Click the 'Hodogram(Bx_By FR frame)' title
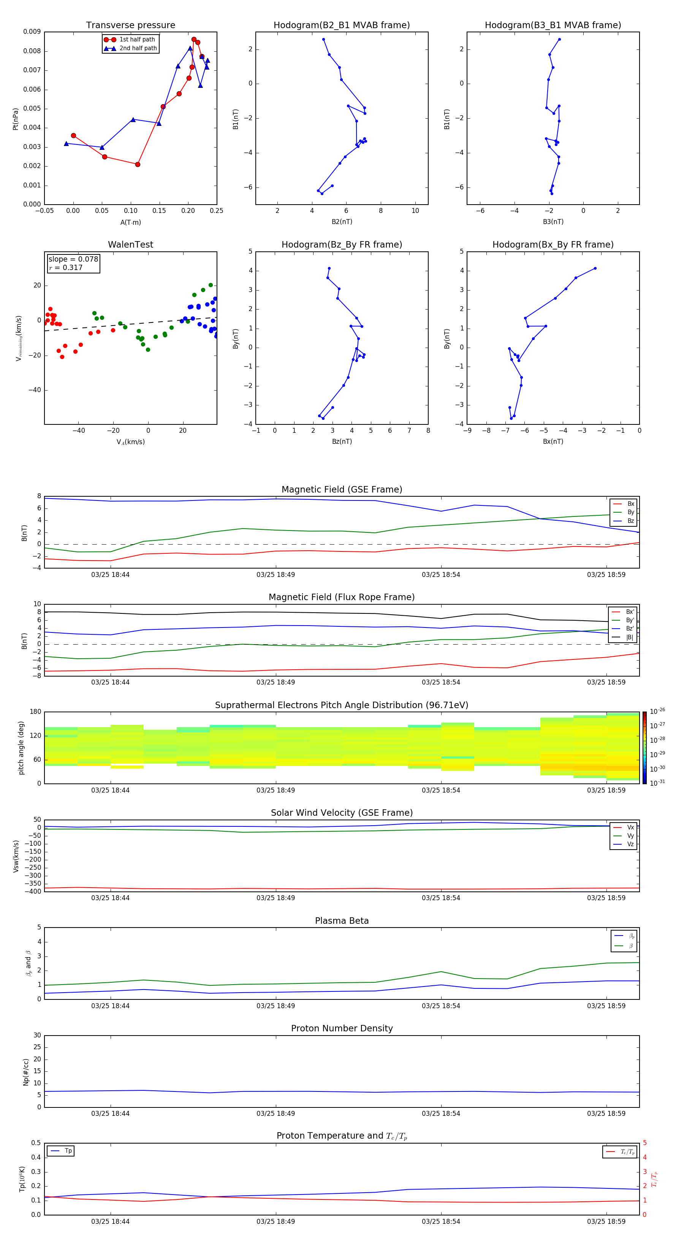This screenshot has width=684, height=1255. [553, 245]
